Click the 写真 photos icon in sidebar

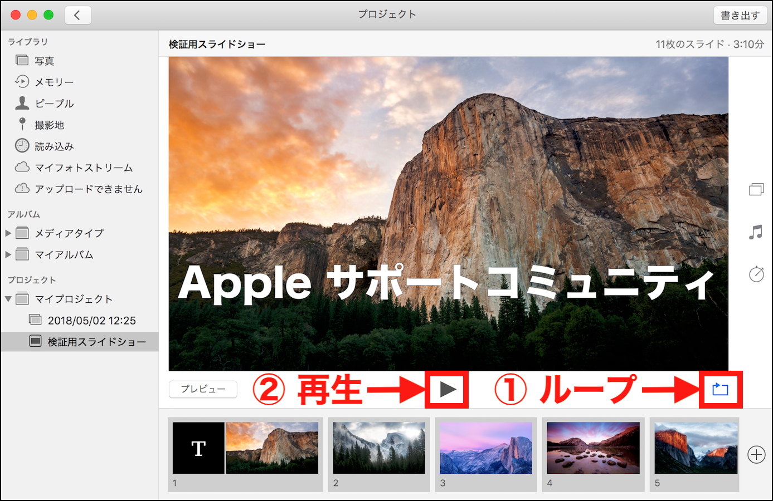(x=22, y=60)
